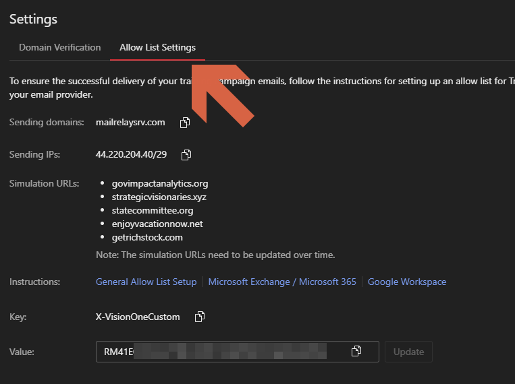
Task: Click the Update button
Action: [408, 352]
